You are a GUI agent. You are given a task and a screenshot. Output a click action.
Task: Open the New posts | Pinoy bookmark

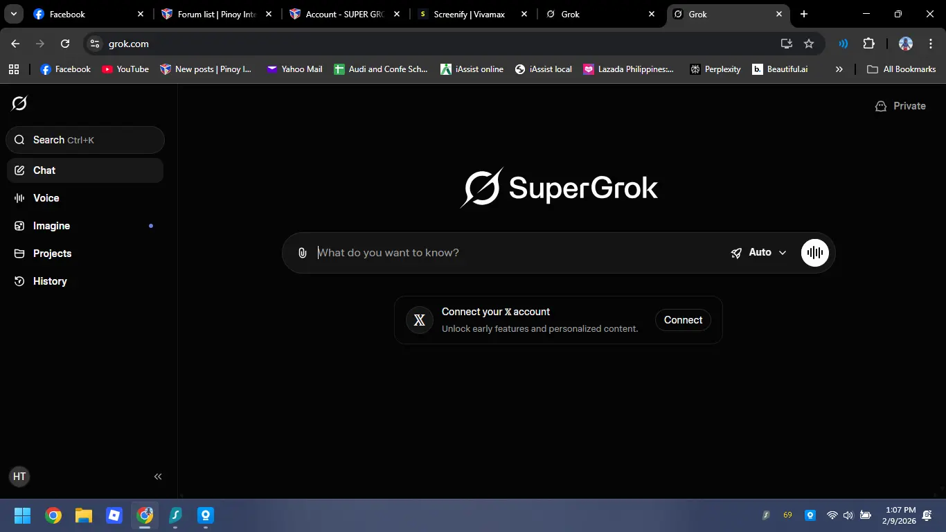206,69
